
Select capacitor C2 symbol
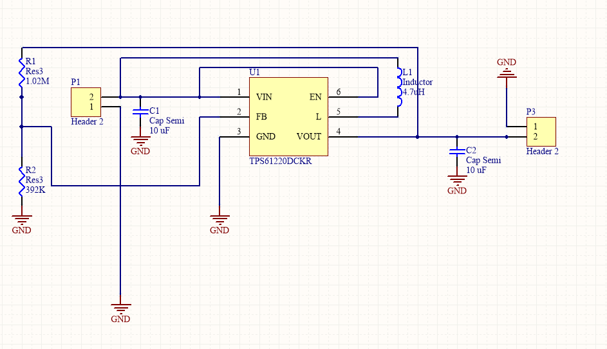457,151
